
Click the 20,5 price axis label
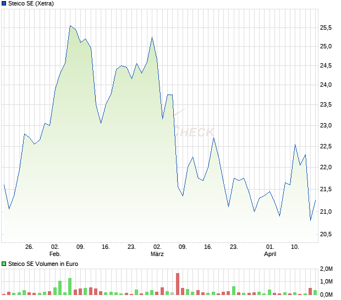tap(326, 234)
